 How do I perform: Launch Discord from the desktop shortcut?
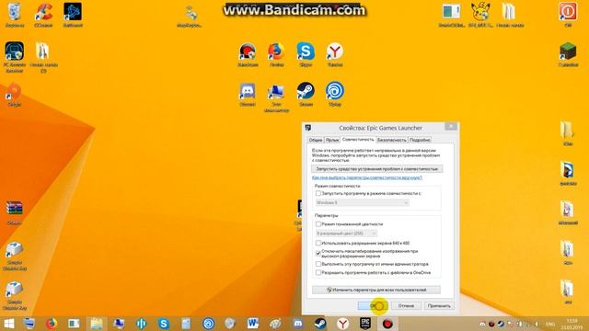[248, 95]
